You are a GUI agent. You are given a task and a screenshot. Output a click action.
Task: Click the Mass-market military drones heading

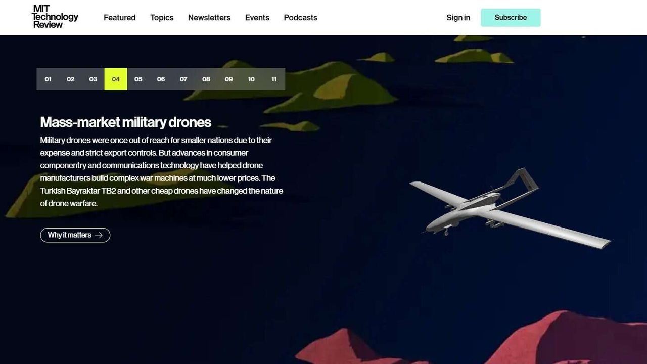(126, 122)
